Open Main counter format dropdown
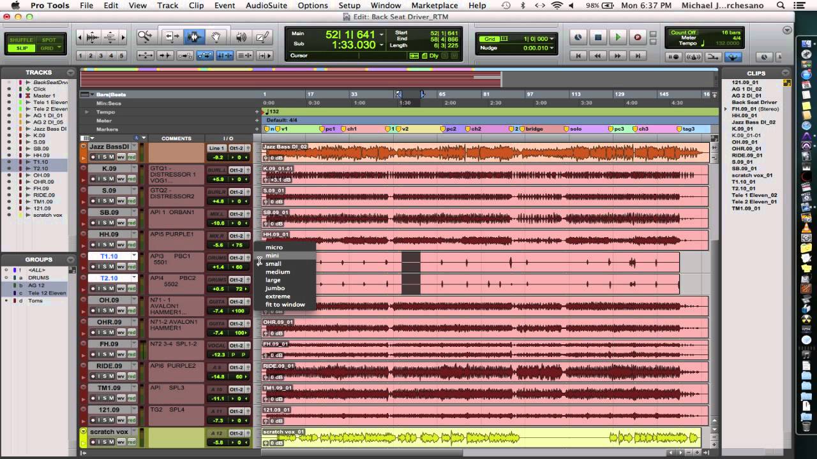Screen dimensions: 817x459 [x=381, y=35]
